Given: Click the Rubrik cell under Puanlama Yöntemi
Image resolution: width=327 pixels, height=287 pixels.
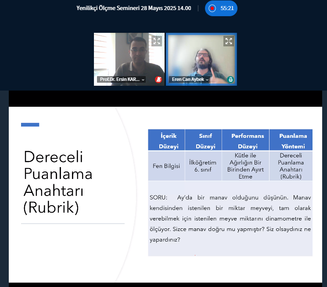Looking at the screenshot, I should coord(291,166).
